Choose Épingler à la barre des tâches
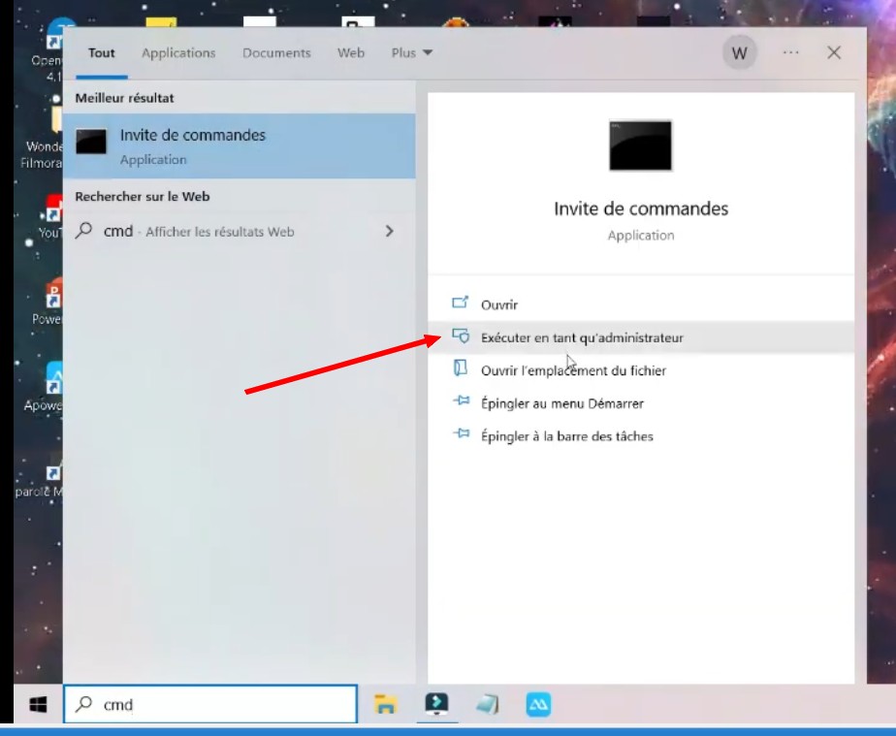Image resolution: width=896 pixels, height=736 pixels. (567, 436)
